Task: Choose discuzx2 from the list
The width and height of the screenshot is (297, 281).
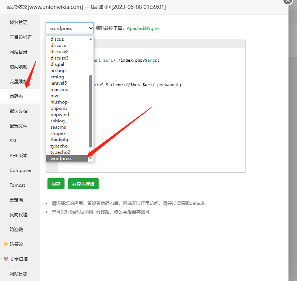Action: pyautogui.click(x=67, y=51)
